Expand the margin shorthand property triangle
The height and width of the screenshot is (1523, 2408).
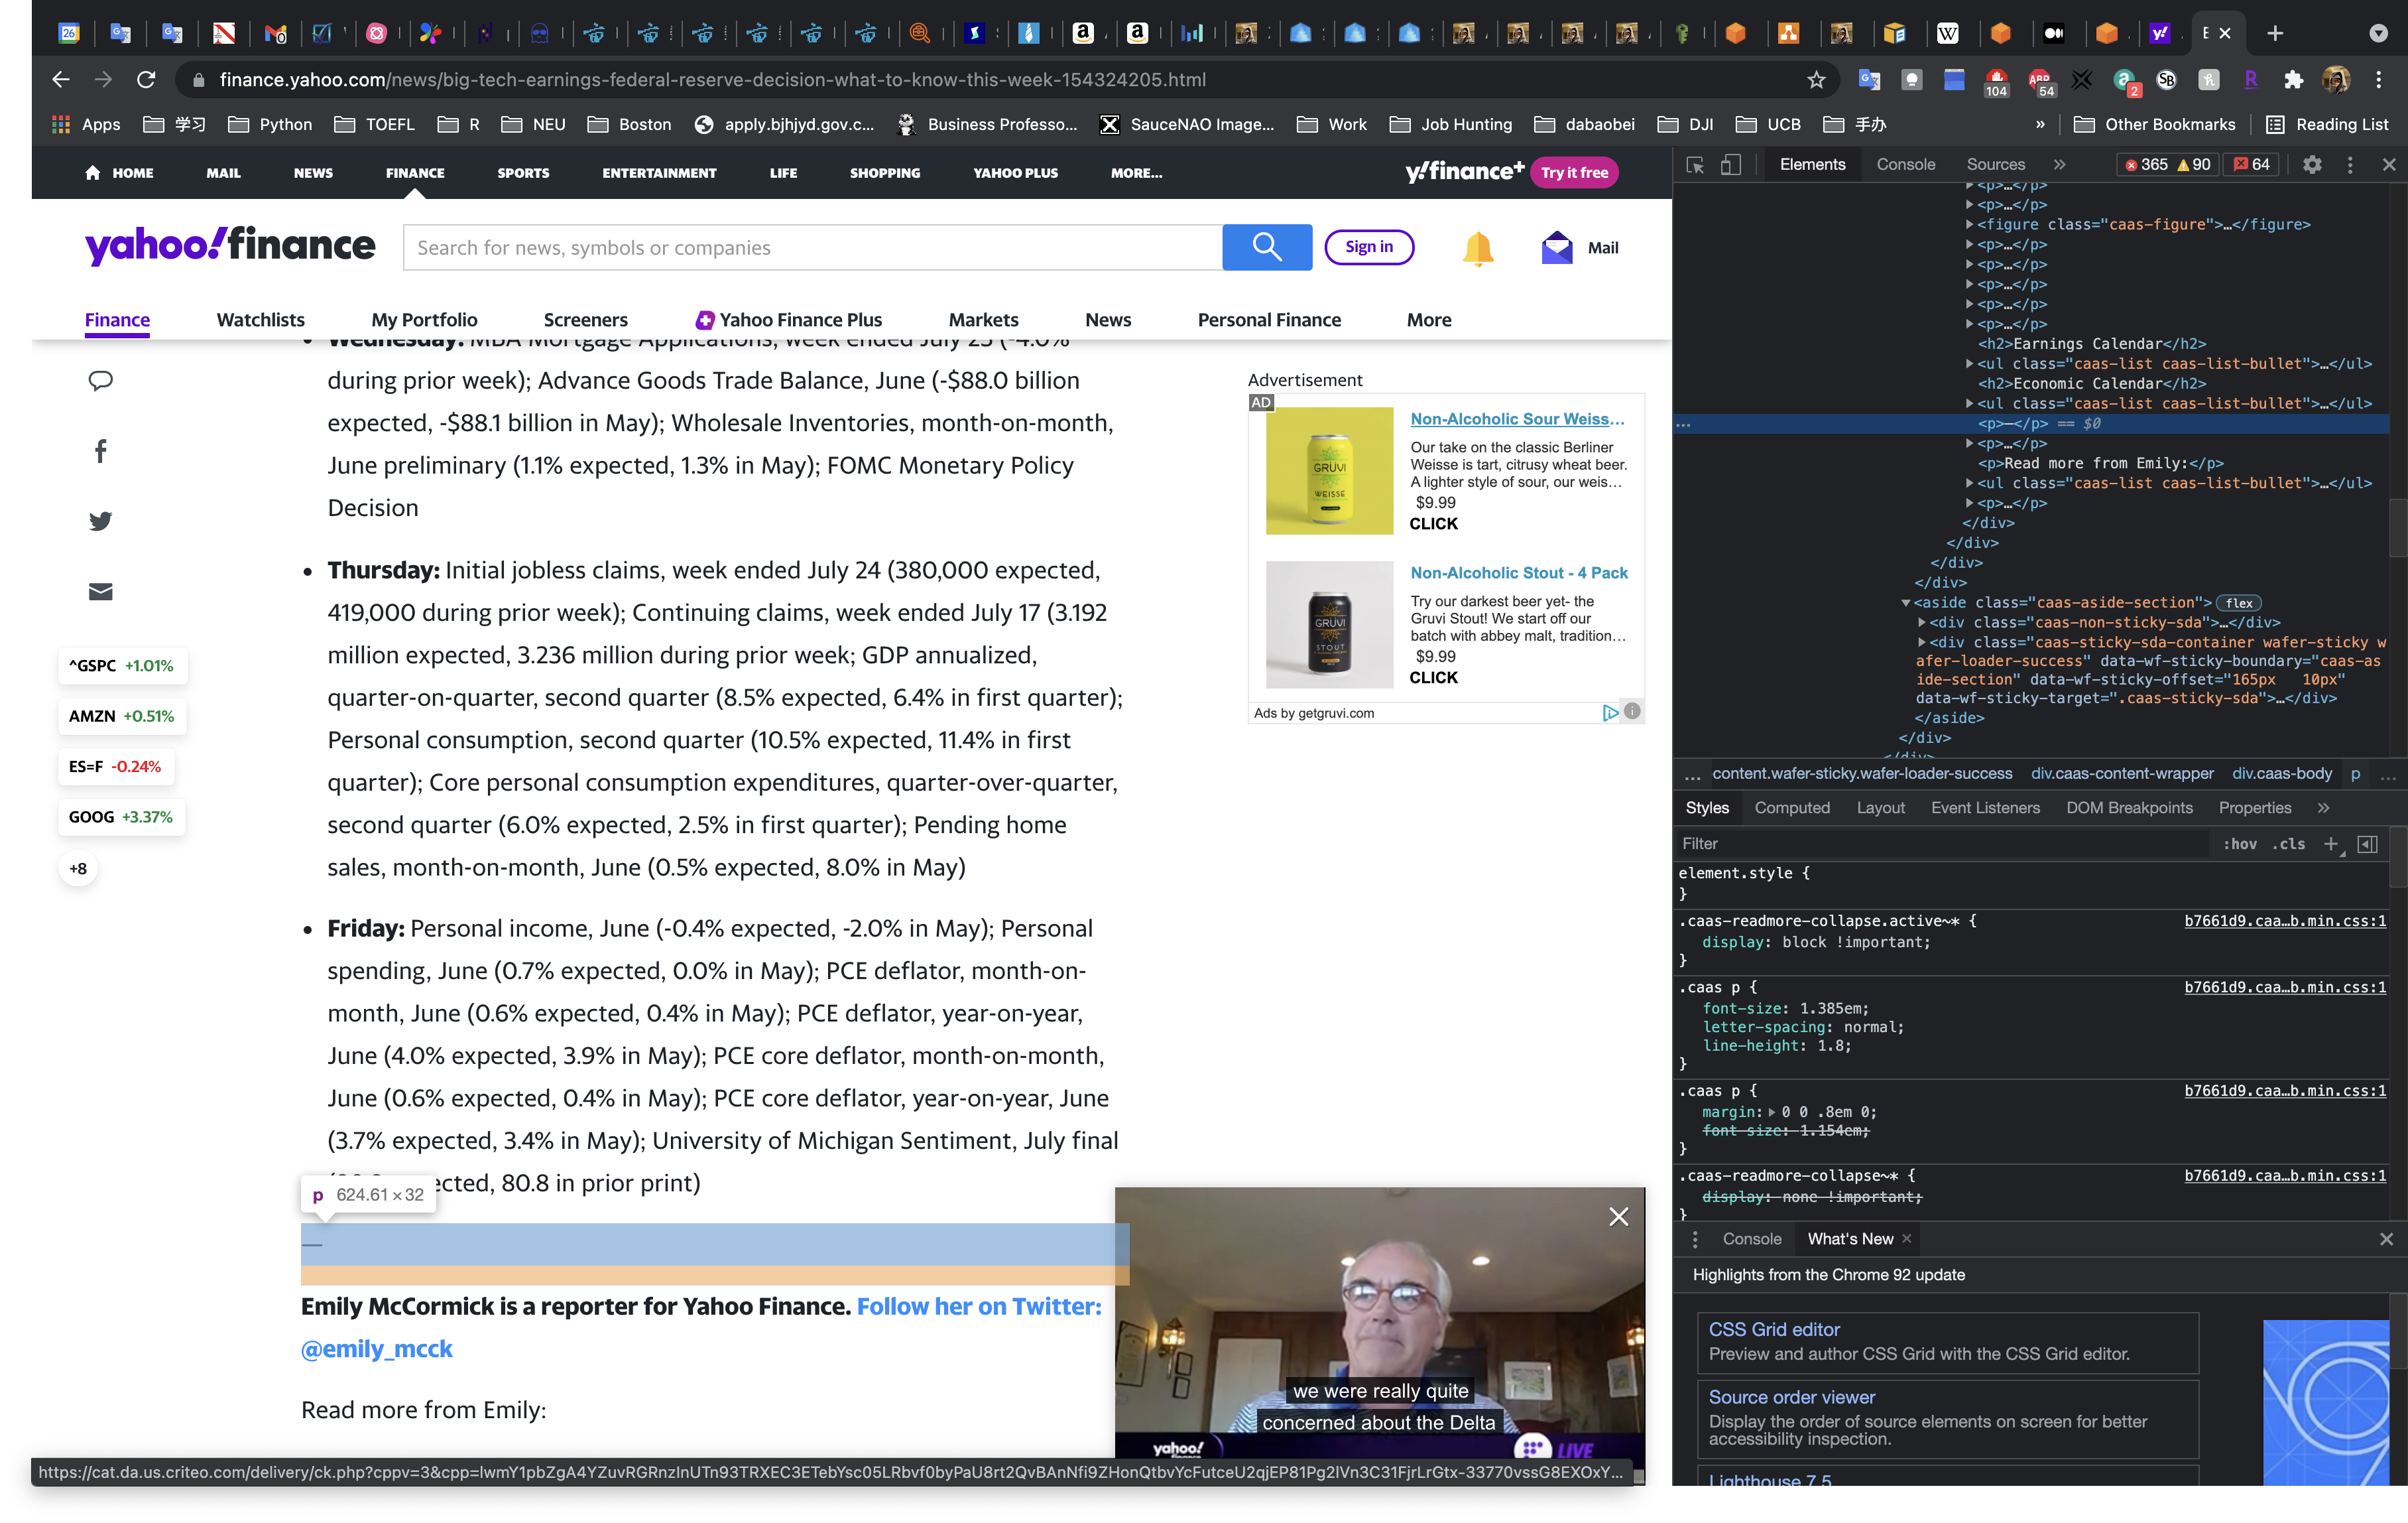1772,1112
